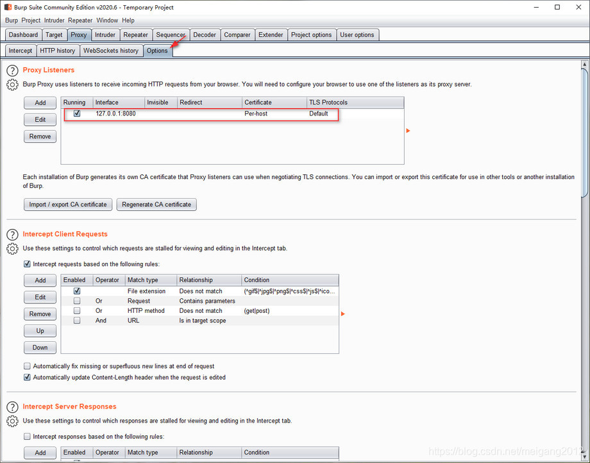The image size is (590, 463).
Task: Enable HTTP method rule checkbox
Action: click(77, 310)
